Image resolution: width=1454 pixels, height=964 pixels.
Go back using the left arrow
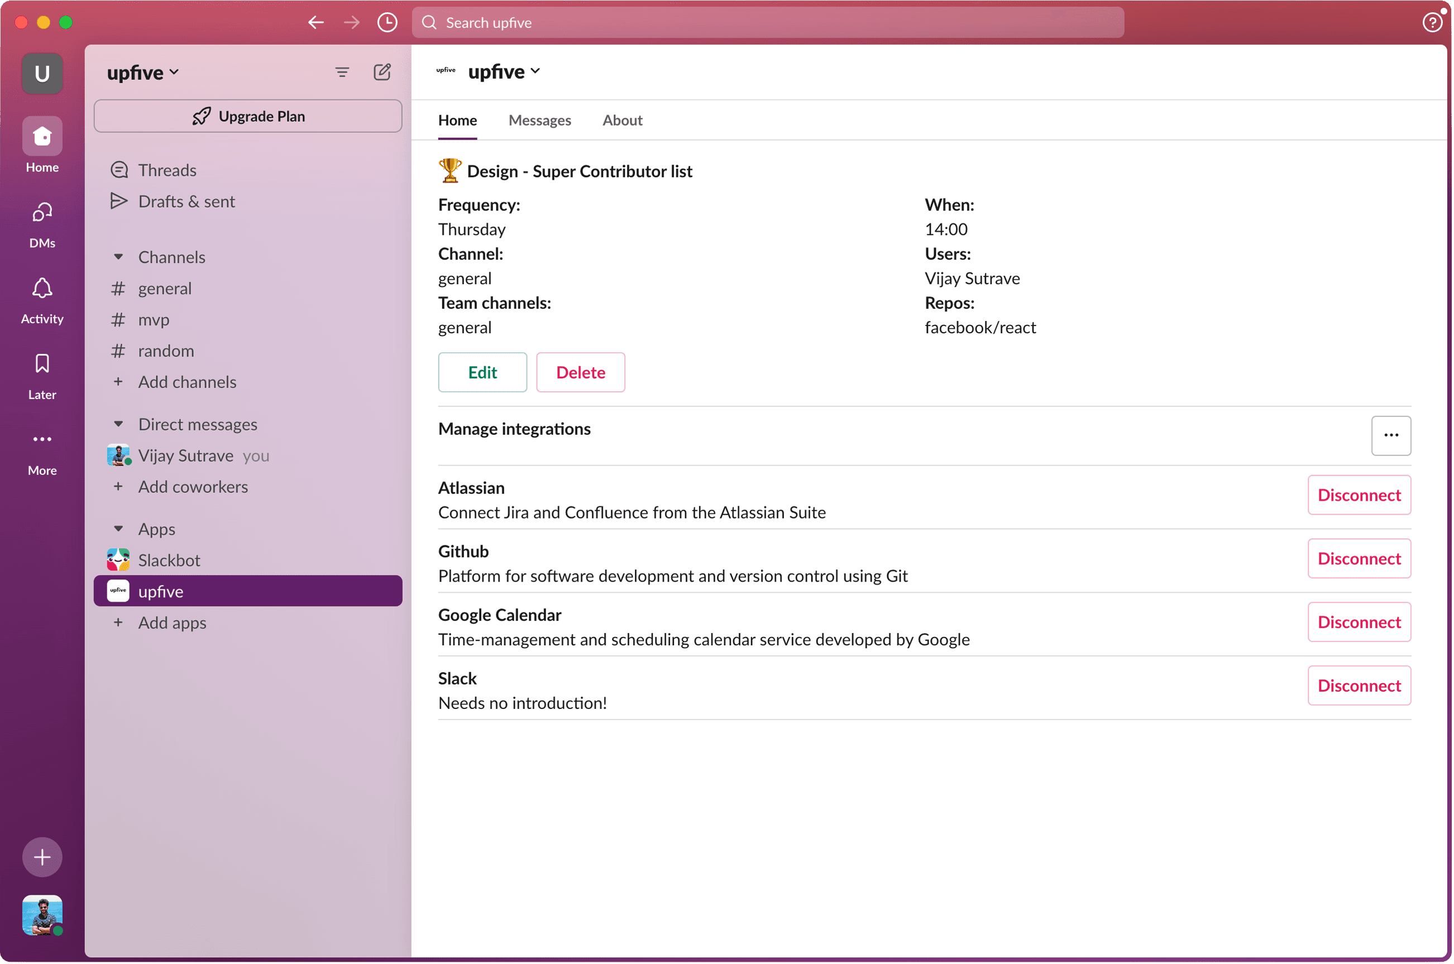click(316, 23)
